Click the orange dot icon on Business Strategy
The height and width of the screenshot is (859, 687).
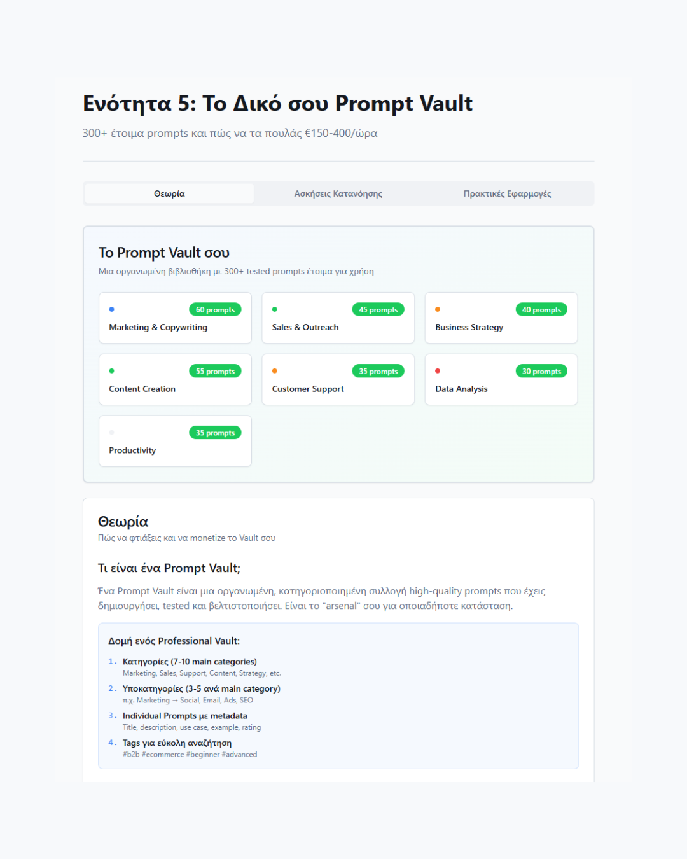pyautogui.click(x=438, y=309)
